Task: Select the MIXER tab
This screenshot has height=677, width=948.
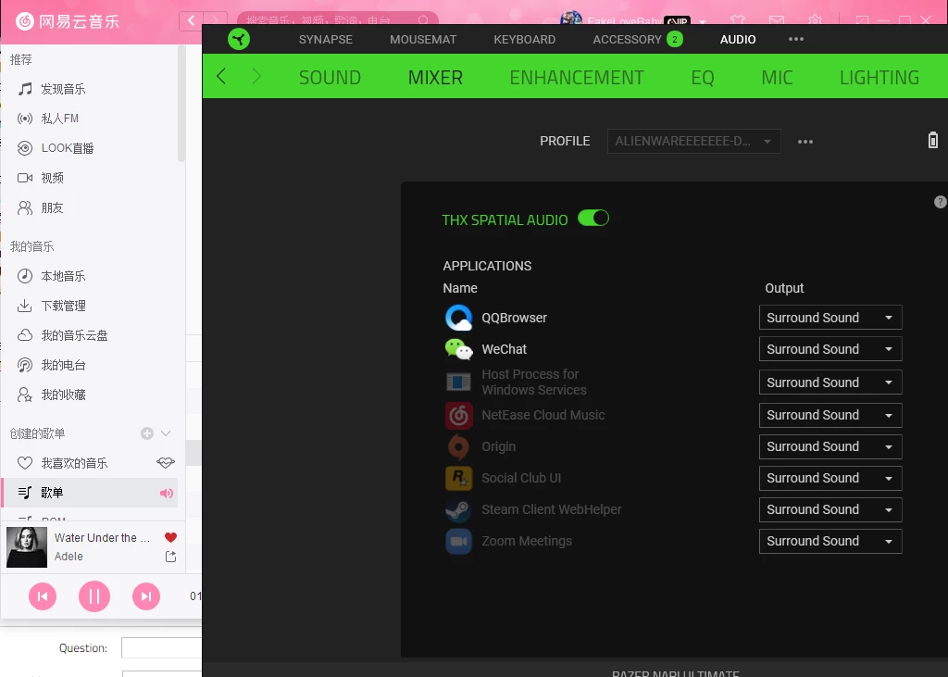Action: coord(435,78)
